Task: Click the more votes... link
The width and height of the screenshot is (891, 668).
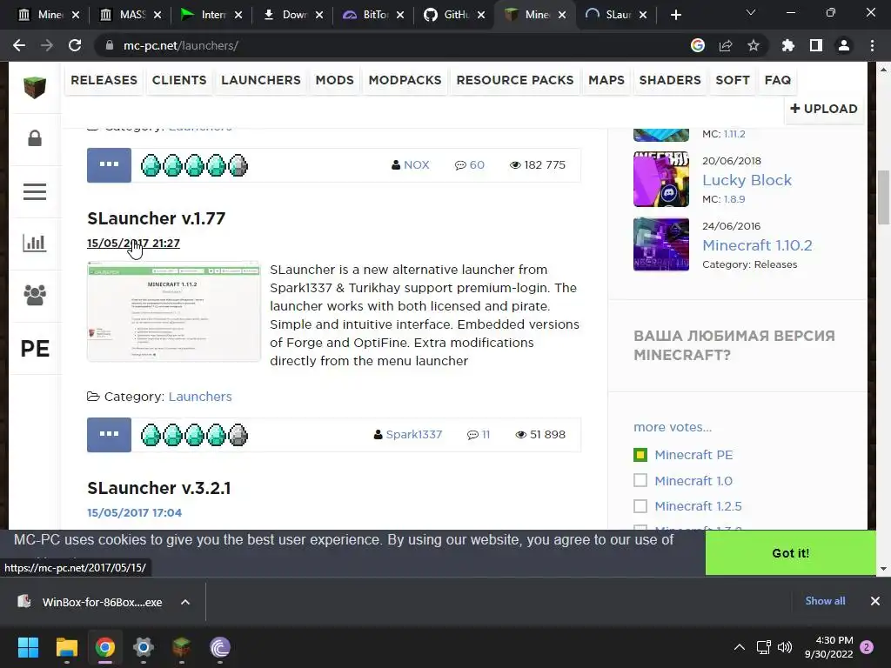Action: (x=673, y=427)
